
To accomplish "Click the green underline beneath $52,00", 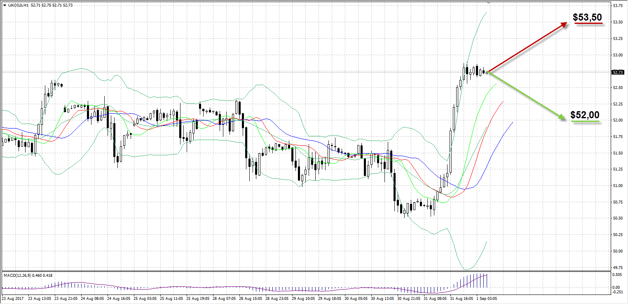I will (585, 122).
